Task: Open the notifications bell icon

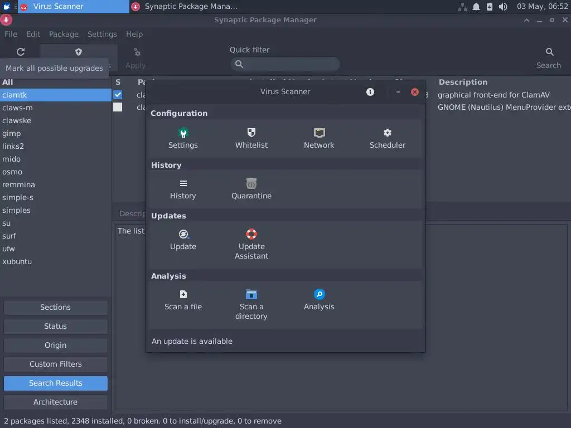Action: point(476,7)
